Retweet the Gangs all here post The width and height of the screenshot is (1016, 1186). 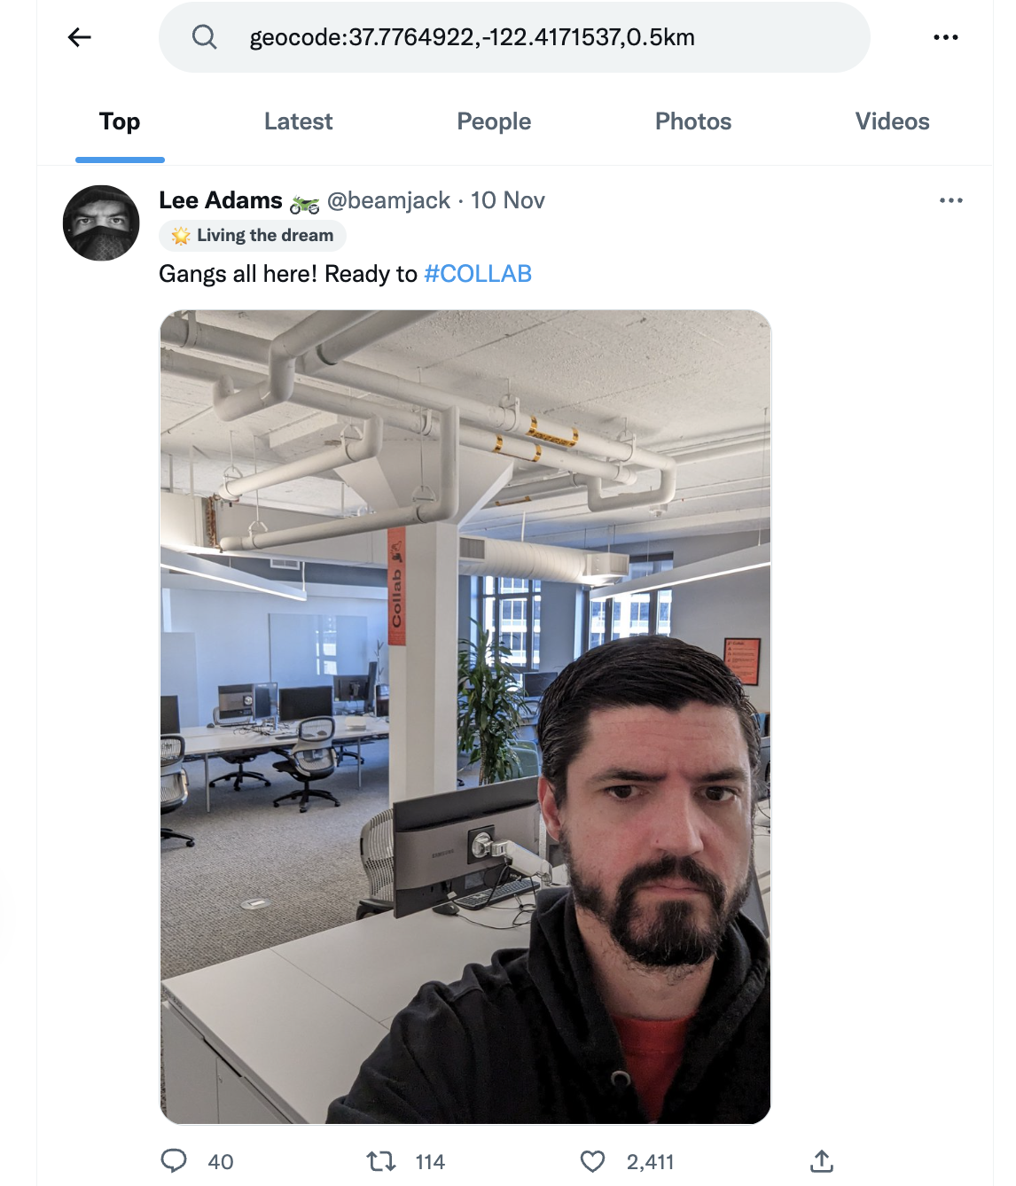click(381, 1161)
